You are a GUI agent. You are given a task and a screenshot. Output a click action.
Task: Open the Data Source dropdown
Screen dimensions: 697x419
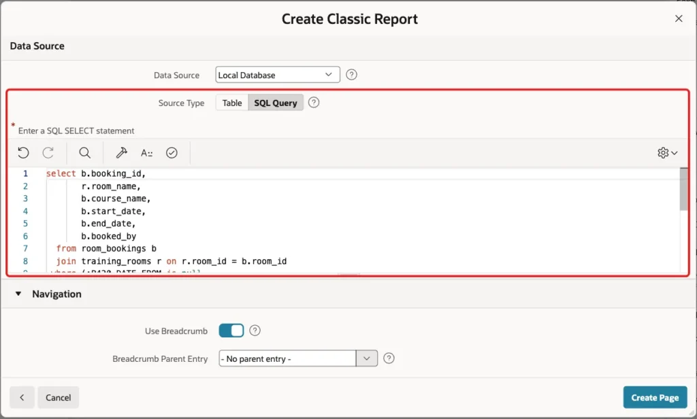point(278,75)
